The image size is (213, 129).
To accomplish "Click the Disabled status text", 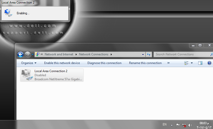I will point(40,75).
